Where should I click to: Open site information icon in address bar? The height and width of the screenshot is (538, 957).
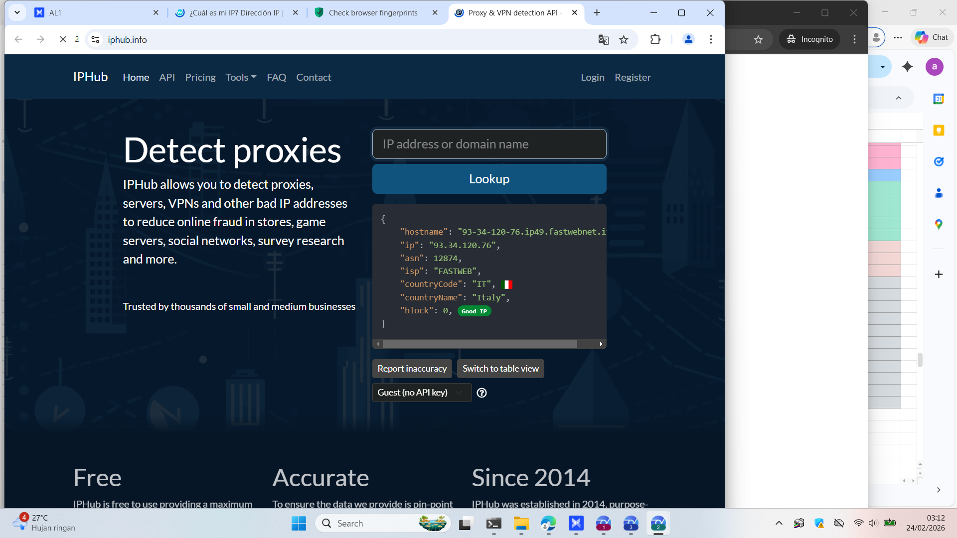[x=95, y=39]
